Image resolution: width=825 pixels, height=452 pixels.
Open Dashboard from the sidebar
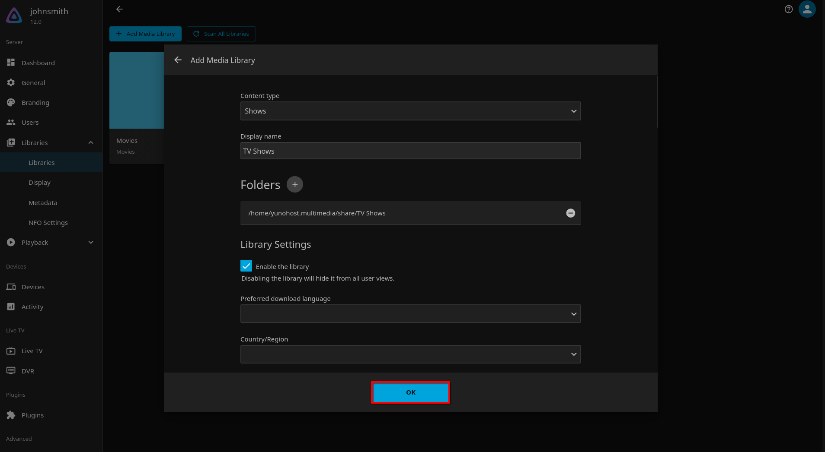[51, 63]
